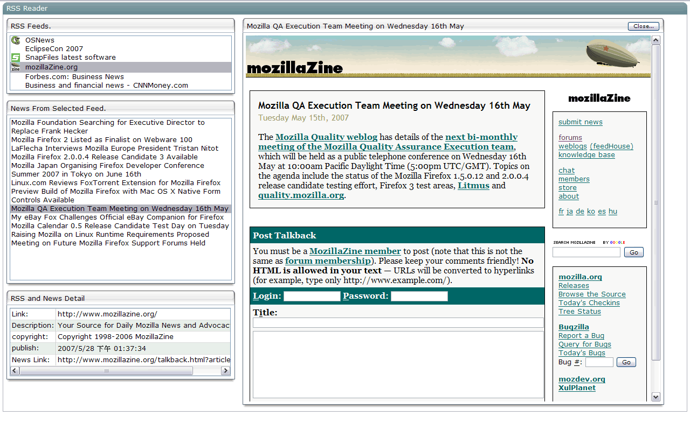690x423 pixels.
Task: Click in the talkback comment text area
Action: pyautogui.click(x=398, y=364)
